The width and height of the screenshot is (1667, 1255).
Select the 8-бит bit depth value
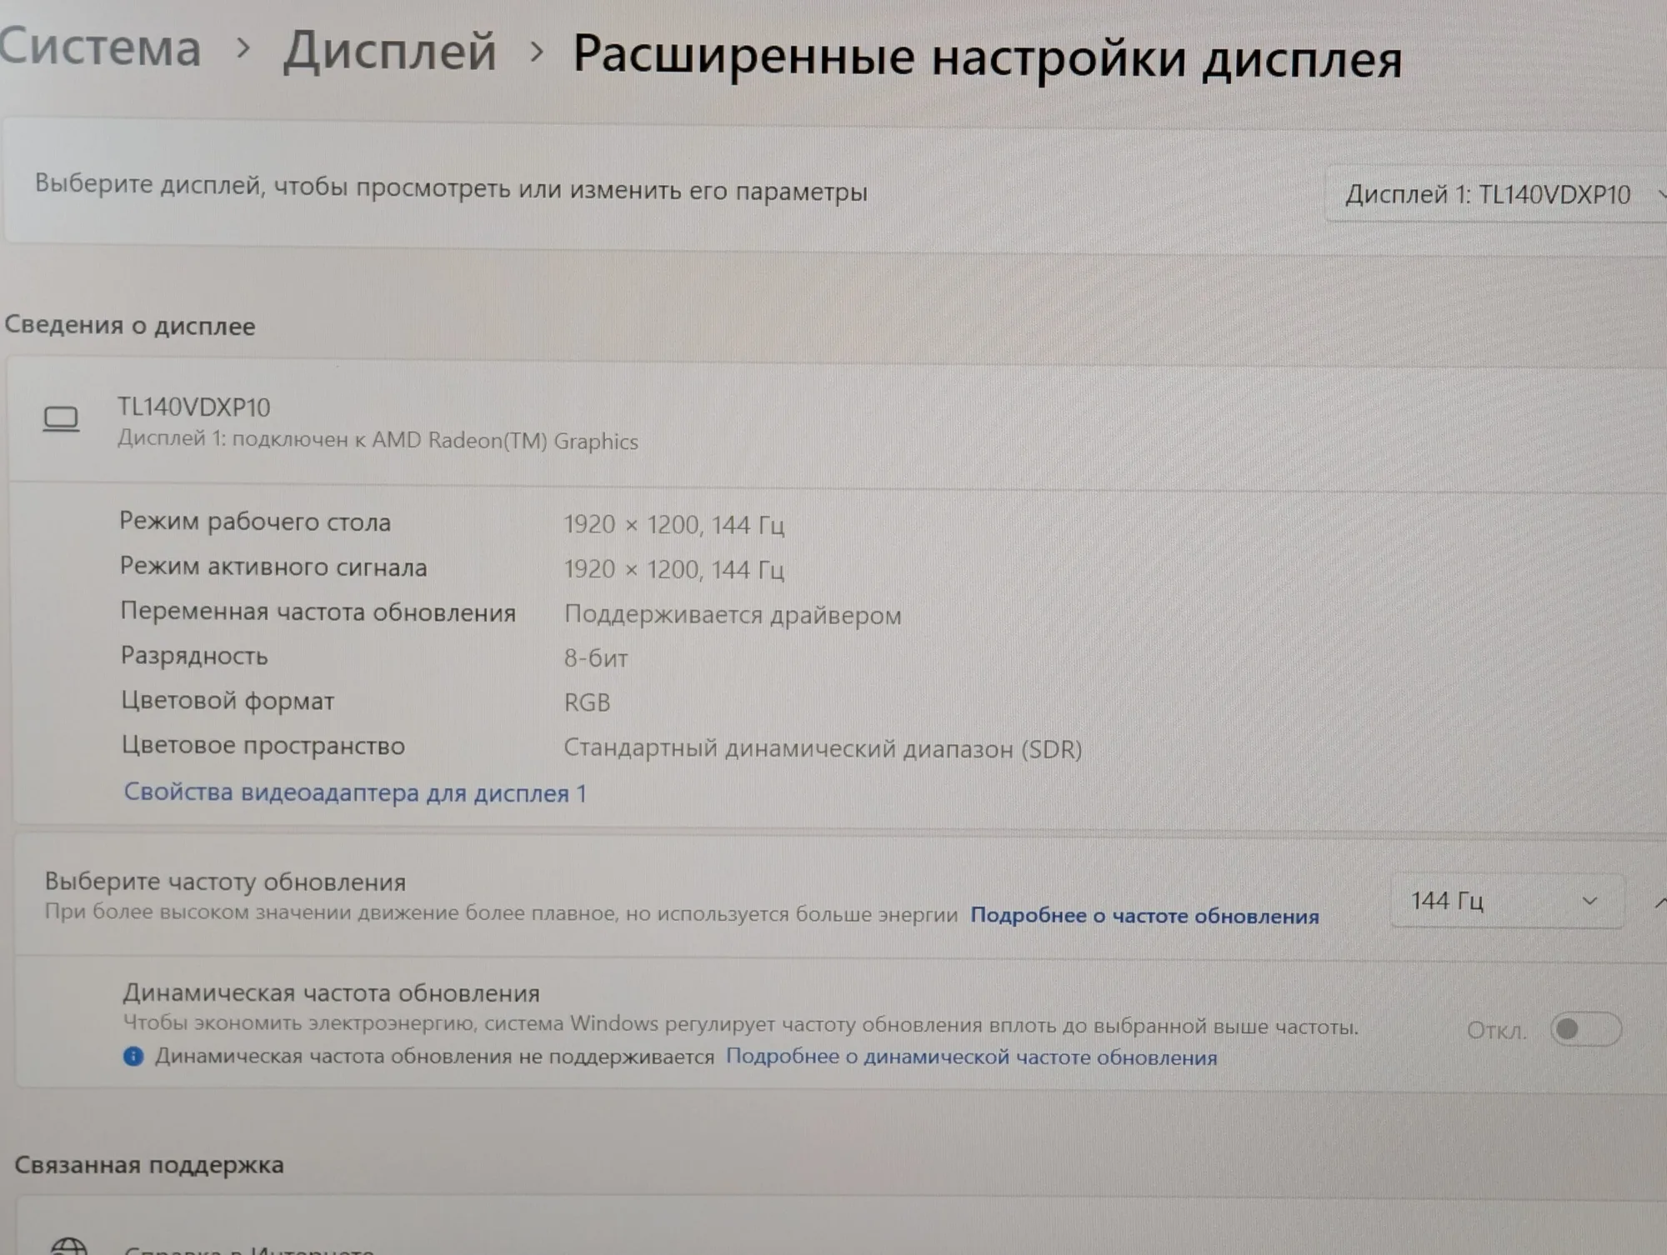596,658
